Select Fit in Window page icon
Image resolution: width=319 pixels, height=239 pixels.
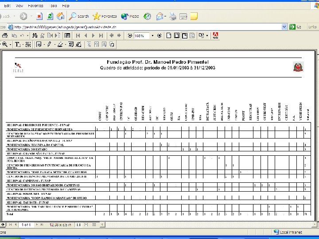[x=177, y=35]
